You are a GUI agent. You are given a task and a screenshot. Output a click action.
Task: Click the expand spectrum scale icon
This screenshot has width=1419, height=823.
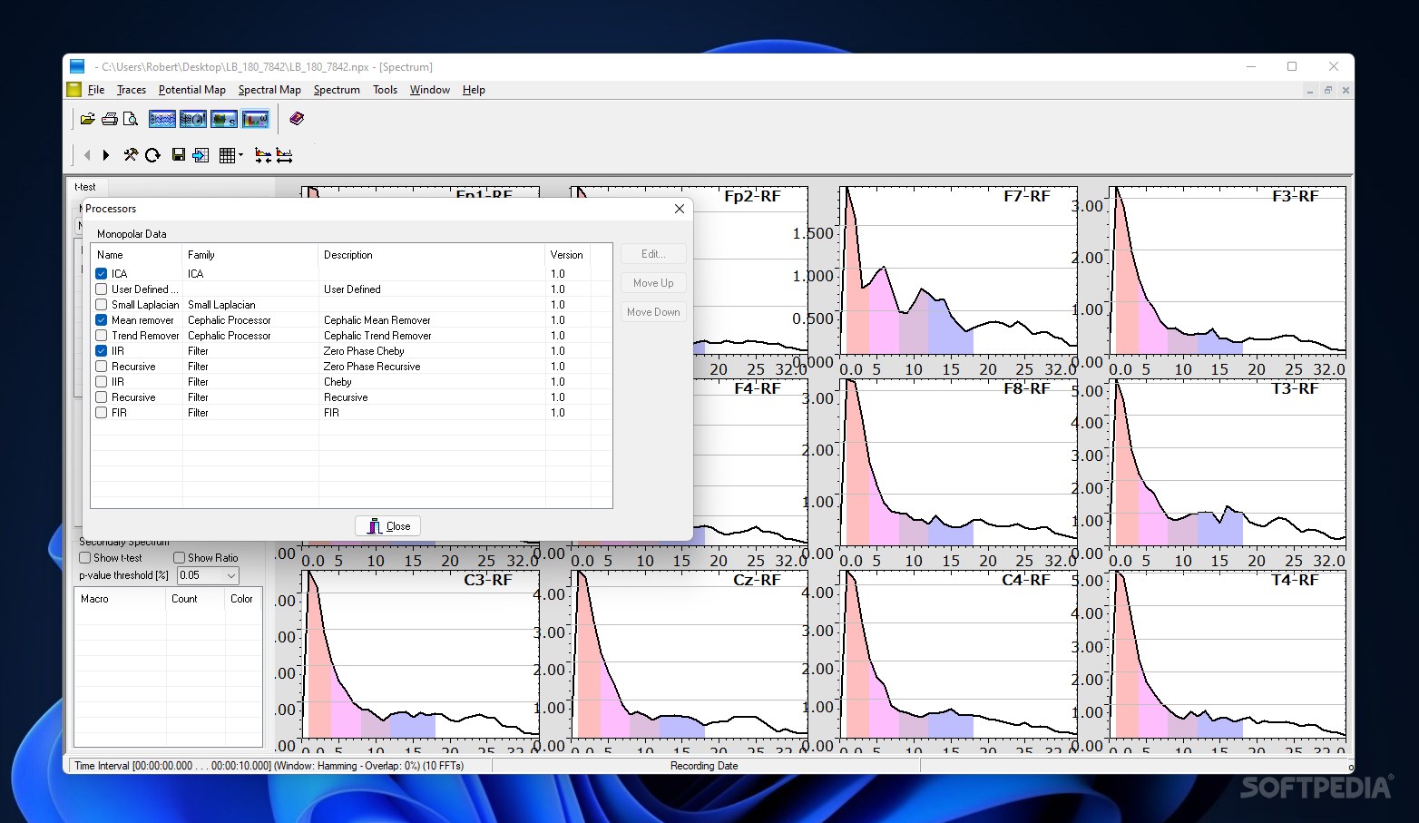(284, 155)
